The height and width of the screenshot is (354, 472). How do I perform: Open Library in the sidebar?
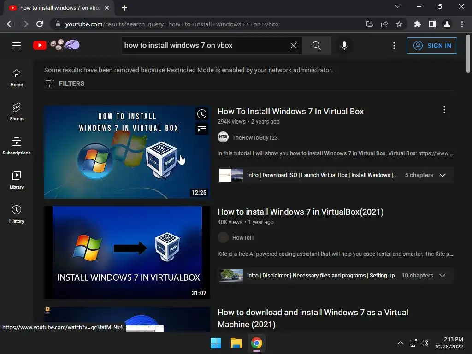click(17, 180)
